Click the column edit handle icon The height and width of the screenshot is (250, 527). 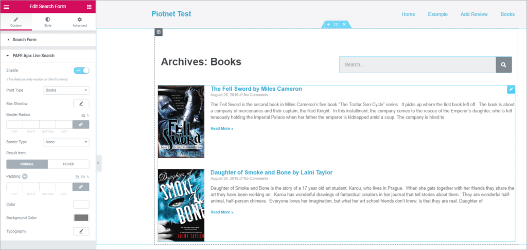click(159, 32)
